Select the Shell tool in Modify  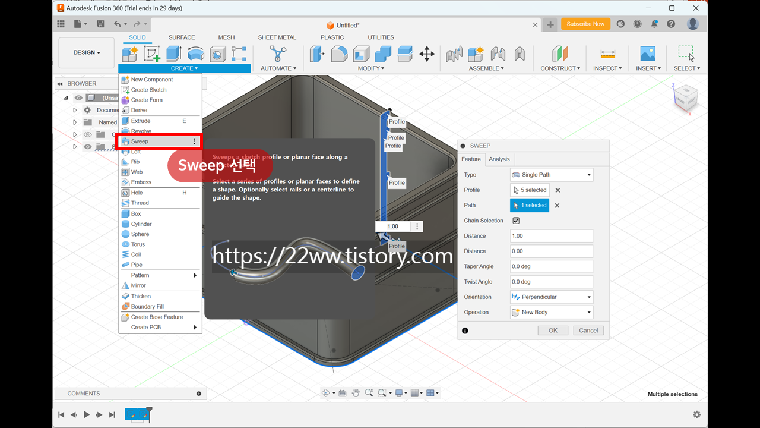[x=361, y=53]
